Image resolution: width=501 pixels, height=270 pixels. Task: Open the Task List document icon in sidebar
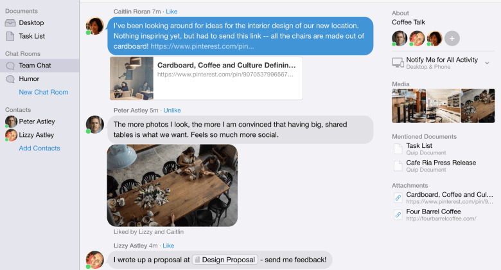(10, 36)
